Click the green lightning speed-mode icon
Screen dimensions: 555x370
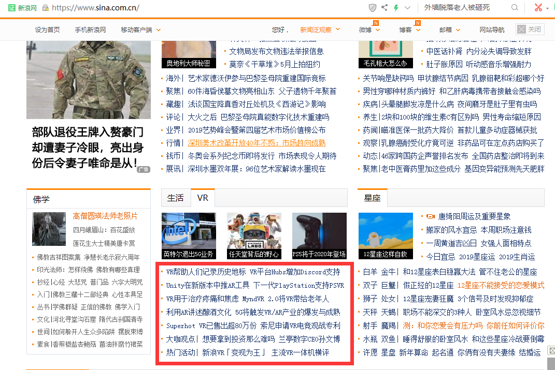point(396,7)
